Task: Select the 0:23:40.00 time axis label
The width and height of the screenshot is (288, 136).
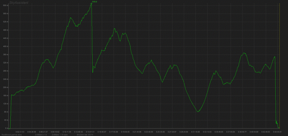Action: pyautogui.click(x=148, y=132)
